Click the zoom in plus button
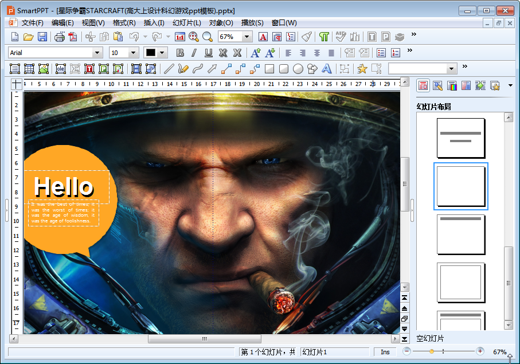The width and height of the screenshot is (520, 364). pos(480,351)
